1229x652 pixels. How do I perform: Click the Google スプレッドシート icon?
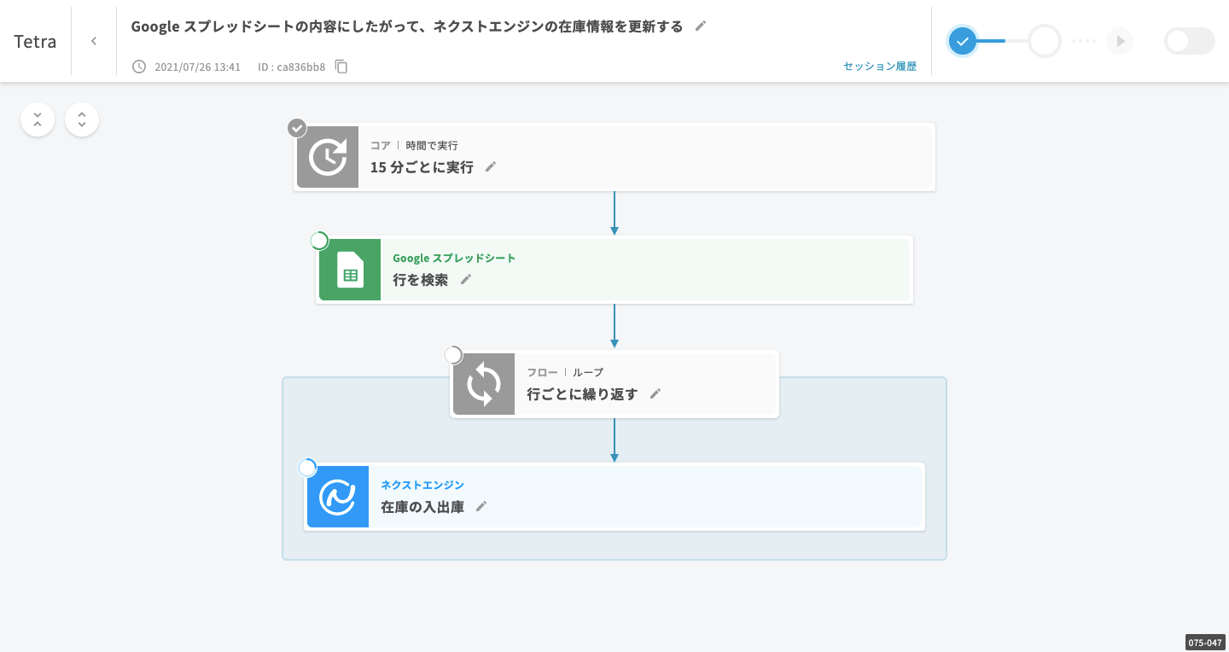350,270
